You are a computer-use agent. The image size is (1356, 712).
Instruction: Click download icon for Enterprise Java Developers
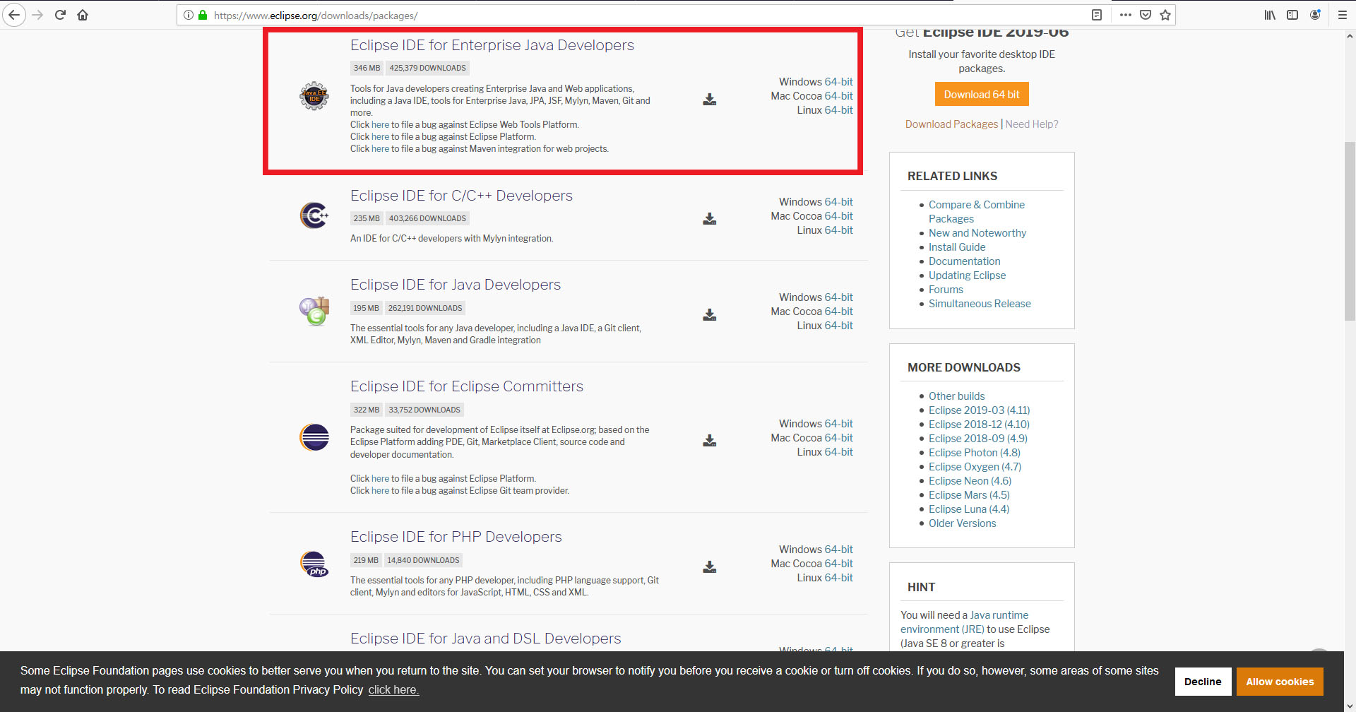(x=710, y=100)
